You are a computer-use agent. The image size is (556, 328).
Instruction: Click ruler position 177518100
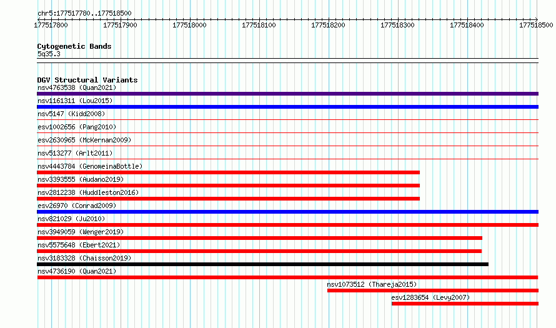(x=259, y=25)
